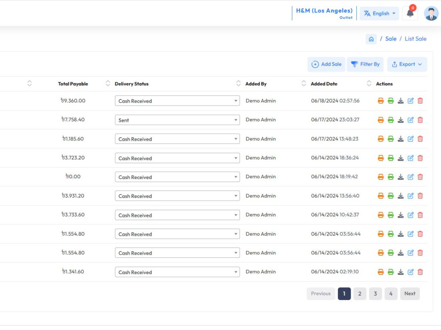
Task: Open the notification bell
Action: click(x=410, y=13)
